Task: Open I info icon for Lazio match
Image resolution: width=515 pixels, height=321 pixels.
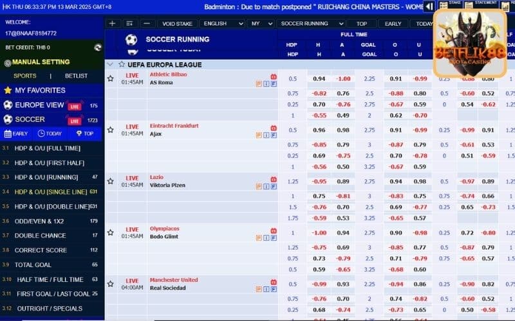Action: (x=267, y=187)
